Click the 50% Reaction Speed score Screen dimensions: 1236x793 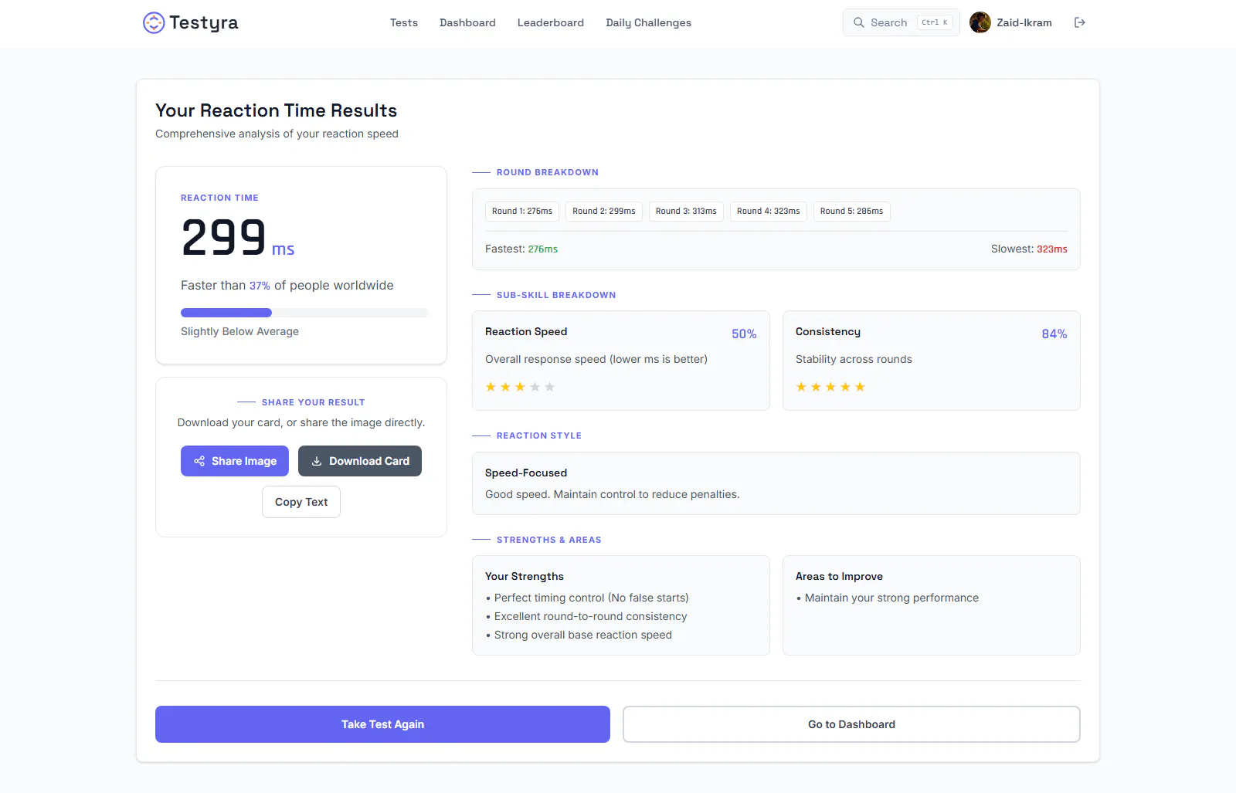click(744, 334)
